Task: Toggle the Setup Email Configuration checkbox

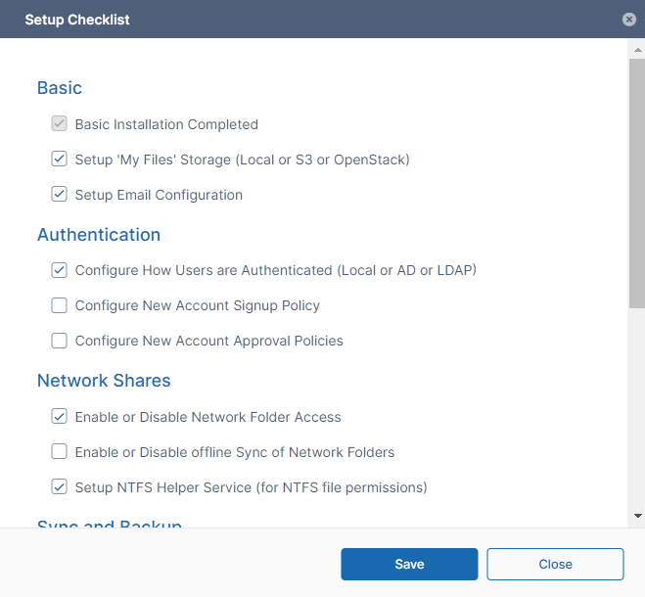Action: pyautogui.click(x=60, y=194)
